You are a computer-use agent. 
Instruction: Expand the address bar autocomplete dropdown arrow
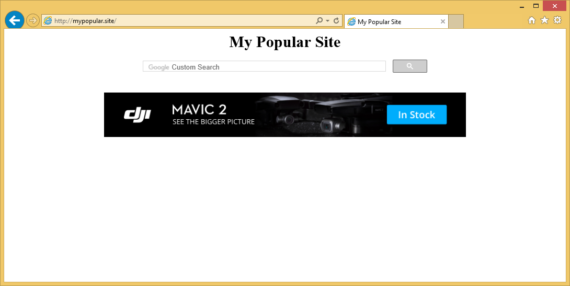(327, 21)
